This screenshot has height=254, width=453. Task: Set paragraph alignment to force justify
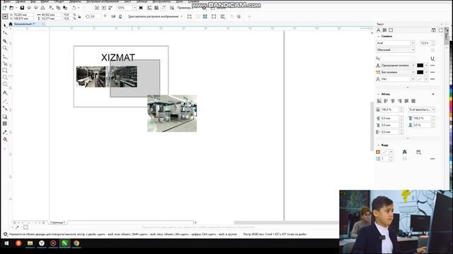pos(413,101)
